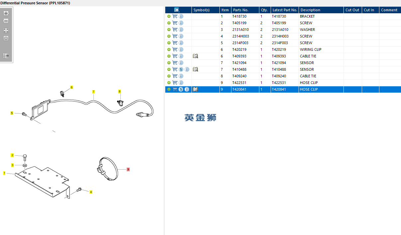Screen dimensions: 401x235
Task: Select callout 4 screw on the diagram
Action: click(91, 192)
